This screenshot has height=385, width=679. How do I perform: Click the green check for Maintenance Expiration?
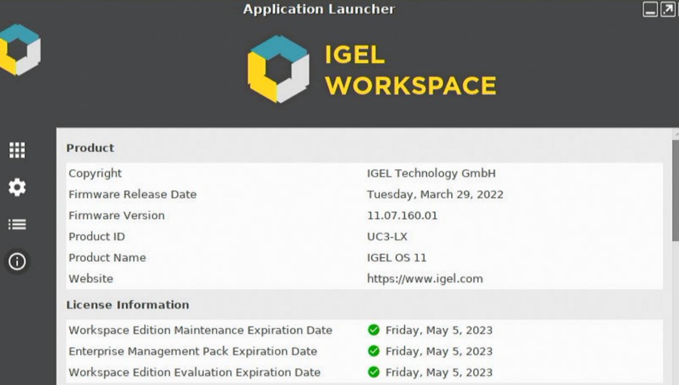pyautogui.click(x=374, y=330)
